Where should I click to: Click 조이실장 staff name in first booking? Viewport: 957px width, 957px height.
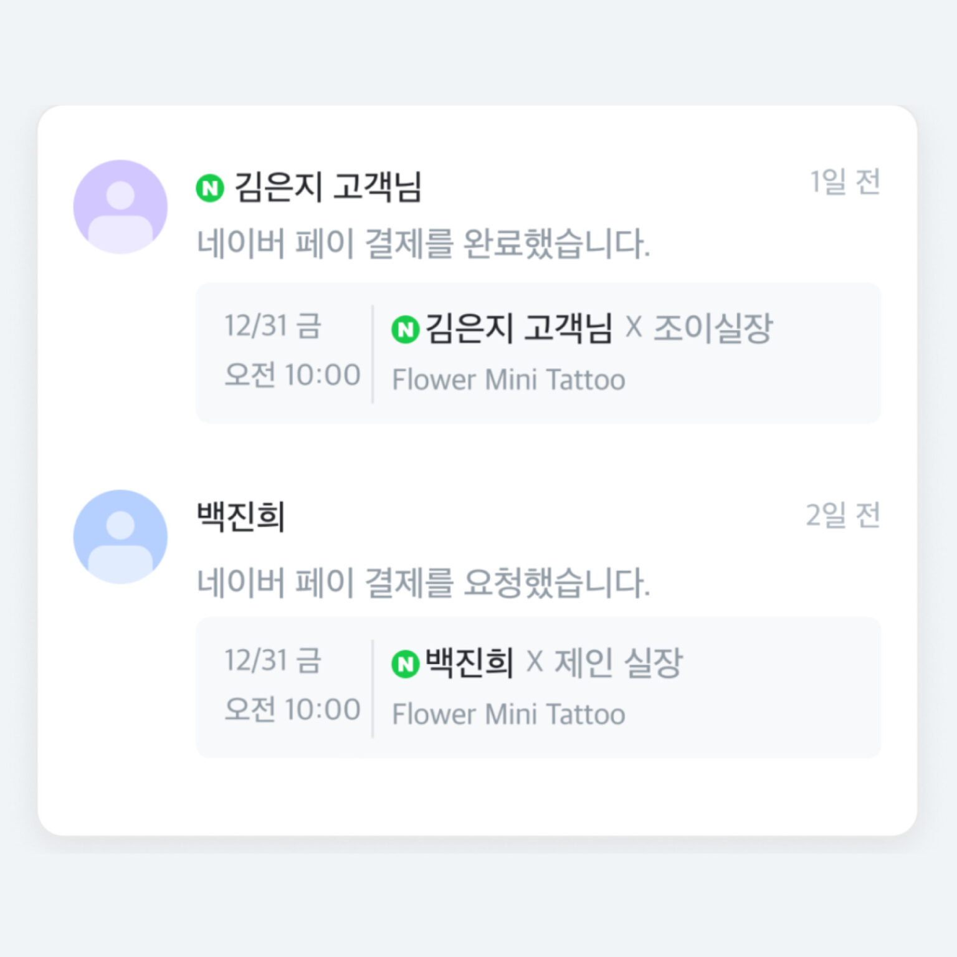click(713, 328)
